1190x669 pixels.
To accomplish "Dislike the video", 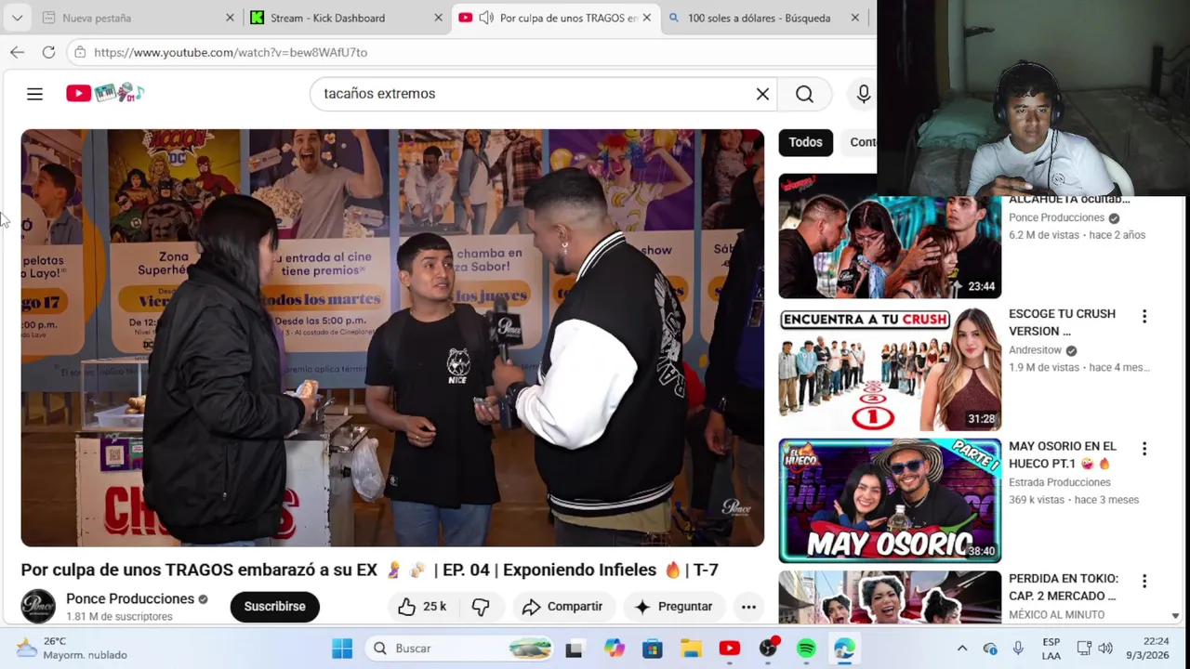I will coord(481,607).
